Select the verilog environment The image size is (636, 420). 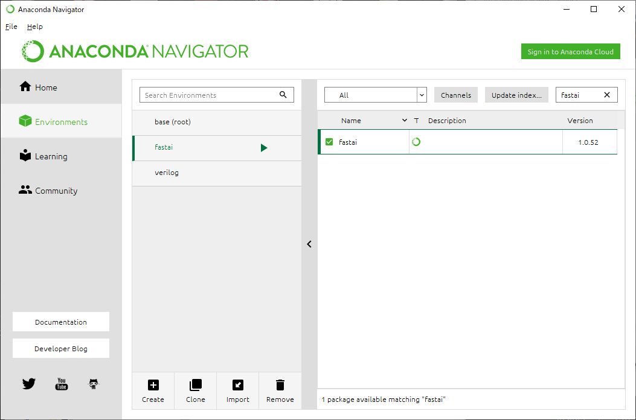(x=217, y=174)
